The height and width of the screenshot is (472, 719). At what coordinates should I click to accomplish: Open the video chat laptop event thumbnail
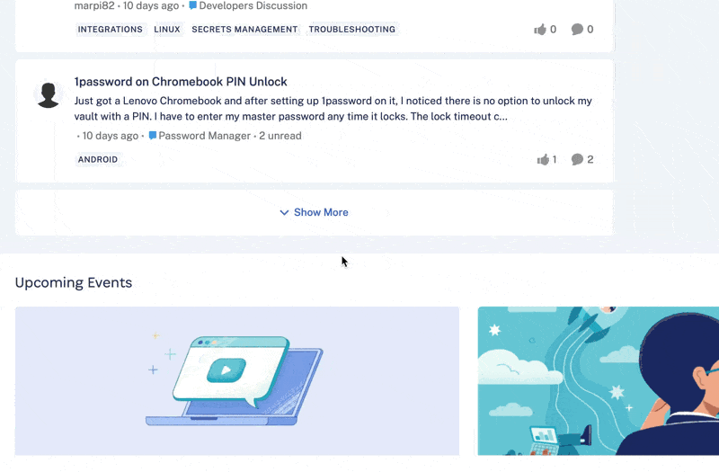tap(237, 380)
